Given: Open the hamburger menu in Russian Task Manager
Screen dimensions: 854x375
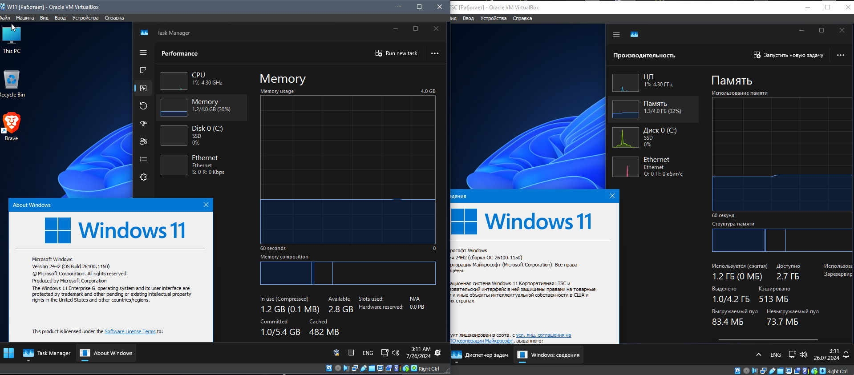Looking at the screenshot, I should 616,34.
